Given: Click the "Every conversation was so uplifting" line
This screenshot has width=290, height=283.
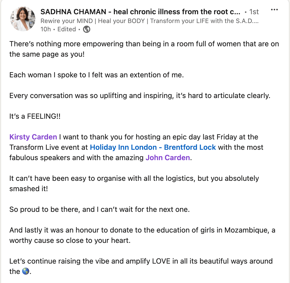Looking at the screenshot, I should [140, 95].
